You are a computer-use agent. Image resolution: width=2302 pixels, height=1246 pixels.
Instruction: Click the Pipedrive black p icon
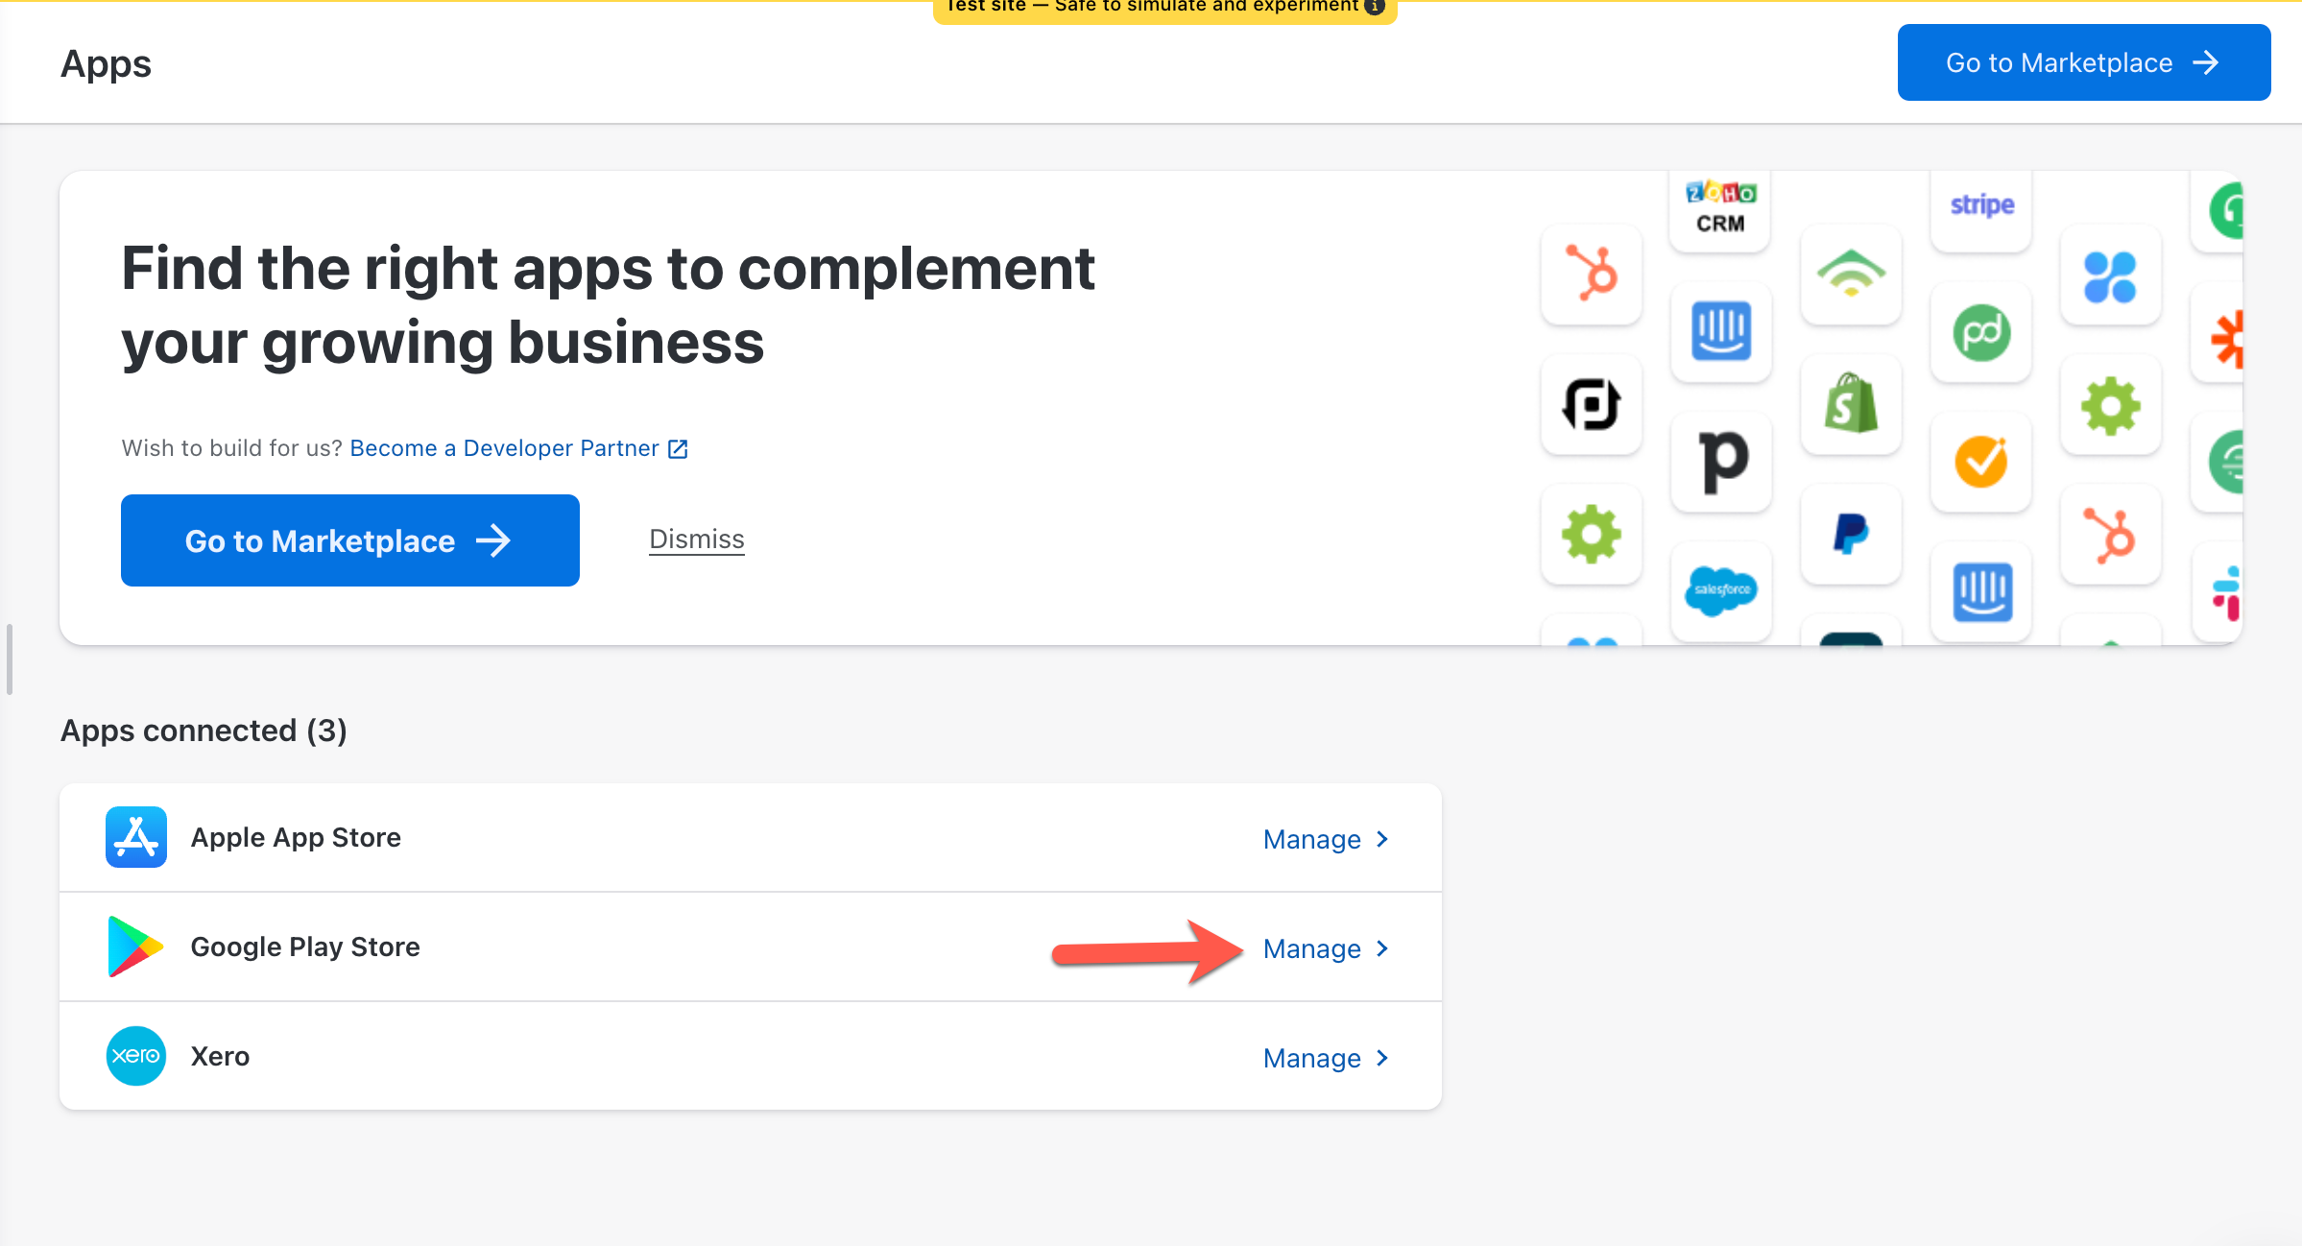point(1722,462)
